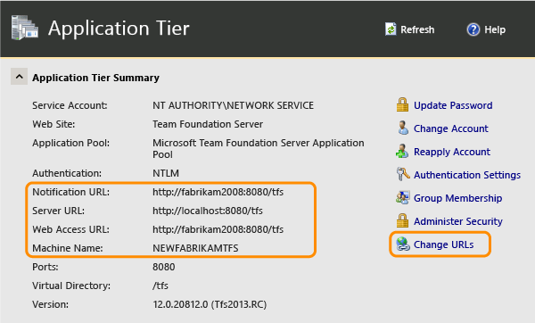Select the NTLM authentication value
The width and height of the screenshot is (535, 323).
(x=166, y=173)
